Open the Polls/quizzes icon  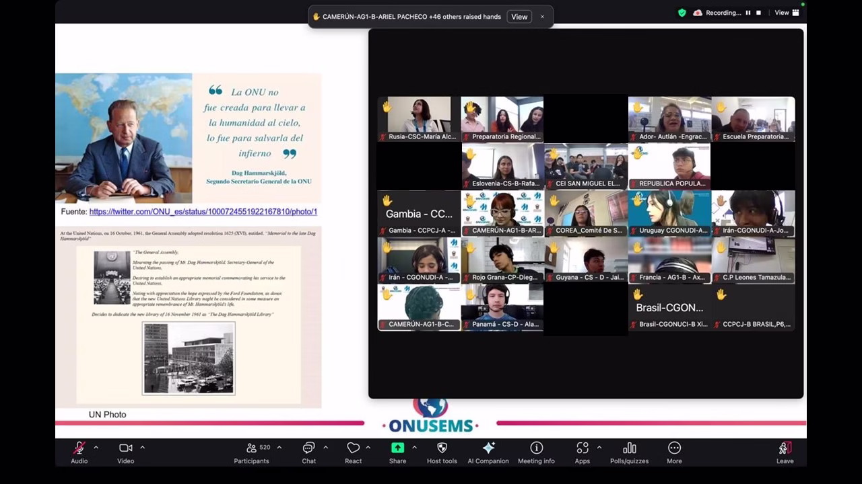(x=629, y=448)
